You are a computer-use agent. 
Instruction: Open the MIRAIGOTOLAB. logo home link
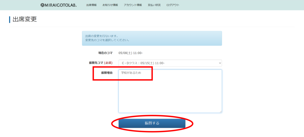tap(58, 5)
